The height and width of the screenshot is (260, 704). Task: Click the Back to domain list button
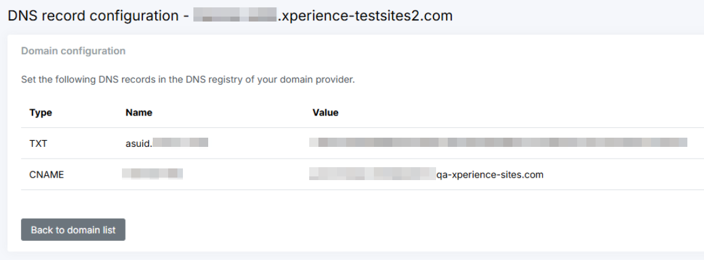pos(73,230)
